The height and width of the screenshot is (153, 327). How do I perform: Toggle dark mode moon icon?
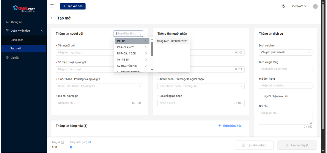pyautogui.click(x=284, y=6)
